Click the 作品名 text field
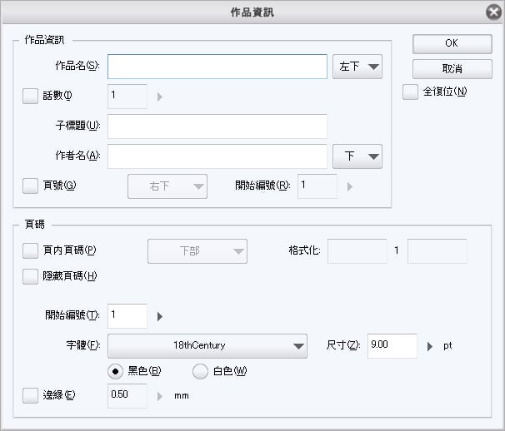This screenshot has height=431, width=505. point(217,67)
